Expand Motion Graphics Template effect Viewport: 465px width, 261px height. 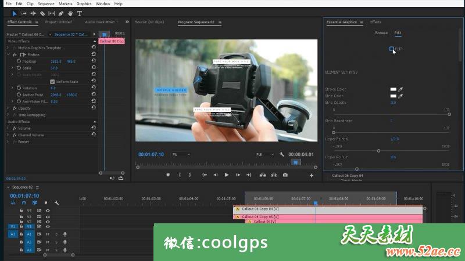(x=8, y=48)
